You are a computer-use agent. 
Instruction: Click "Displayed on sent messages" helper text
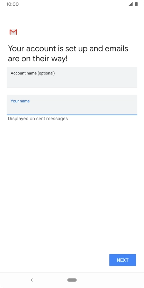pos(38,118)
